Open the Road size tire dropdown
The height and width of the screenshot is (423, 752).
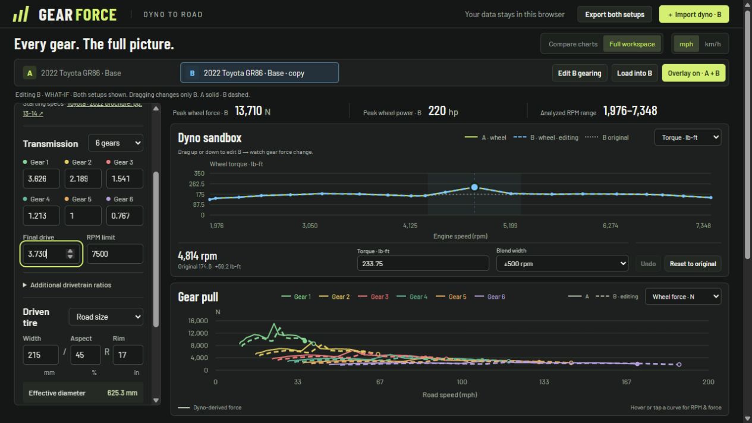click(106, 317)
